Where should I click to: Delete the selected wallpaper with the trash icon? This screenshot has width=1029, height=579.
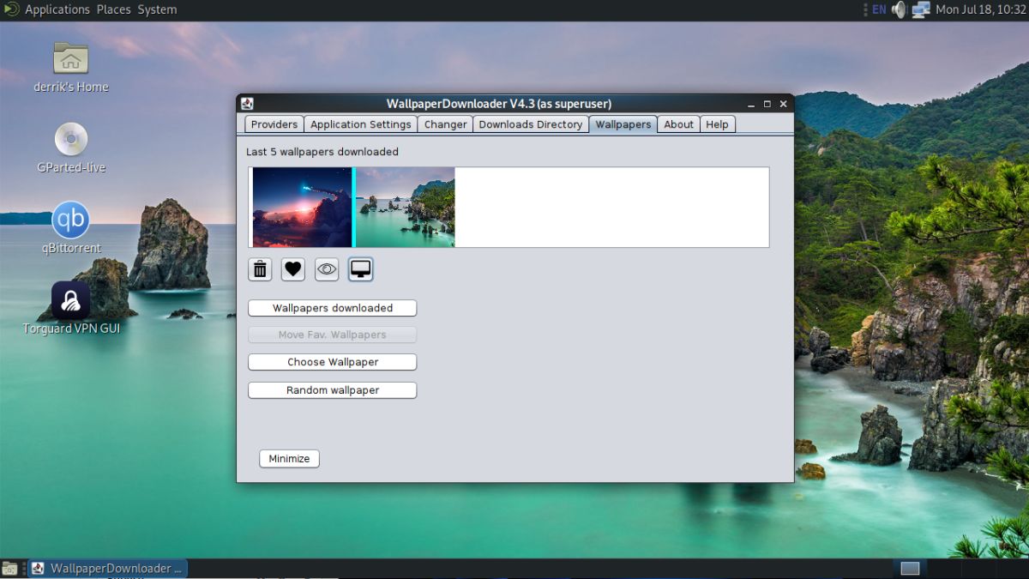[x=260, y=268]
